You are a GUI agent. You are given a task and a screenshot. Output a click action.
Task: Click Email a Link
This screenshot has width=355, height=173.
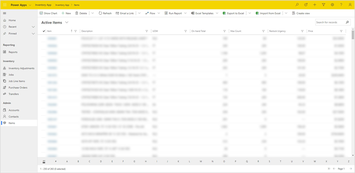[x=125, y=13]
